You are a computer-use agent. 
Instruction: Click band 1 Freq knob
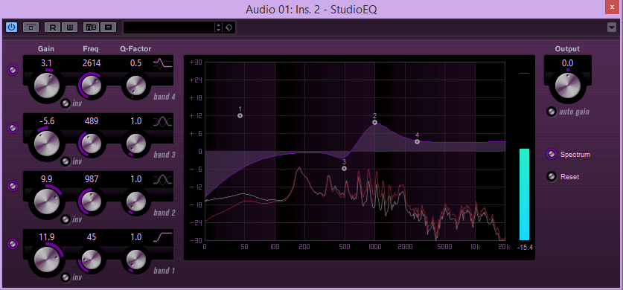91,259
